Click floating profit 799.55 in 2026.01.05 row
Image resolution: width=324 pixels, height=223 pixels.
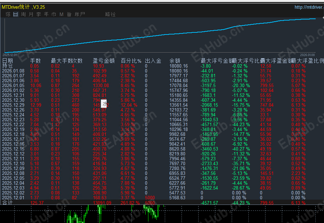pos(267,85)
